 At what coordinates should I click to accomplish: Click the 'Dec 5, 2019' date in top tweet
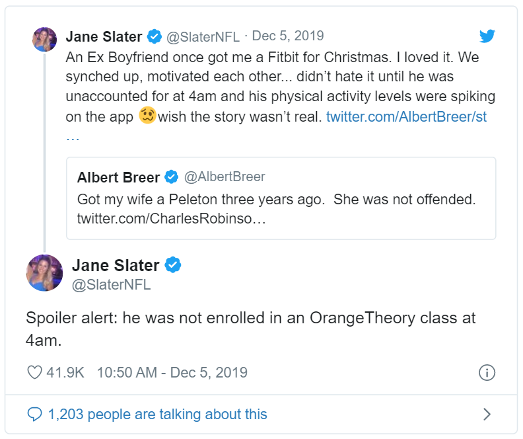(x=288, y=36)
